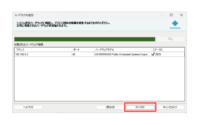Image resolution: width=199 pixels, height=125 pixels.
Task: Click the ハードウェアモデル column header
Action: [122, 49]
